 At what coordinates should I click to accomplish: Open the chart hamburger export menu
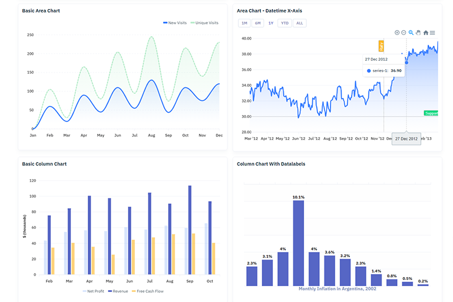[433, 33]
